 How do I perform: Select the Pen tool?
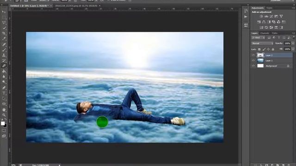[4, 88]
